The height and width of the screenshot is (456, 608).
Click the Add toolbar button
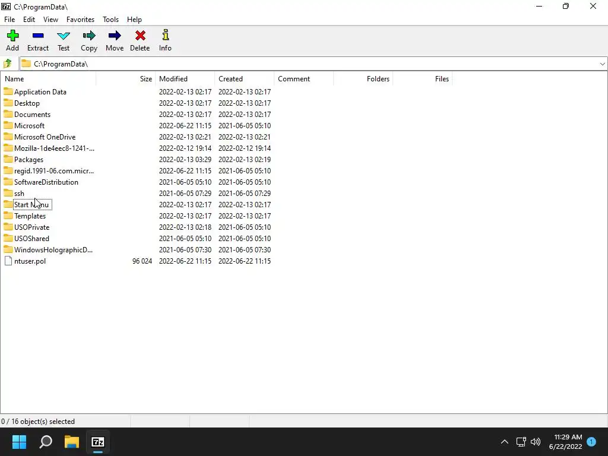pos(12,41)
